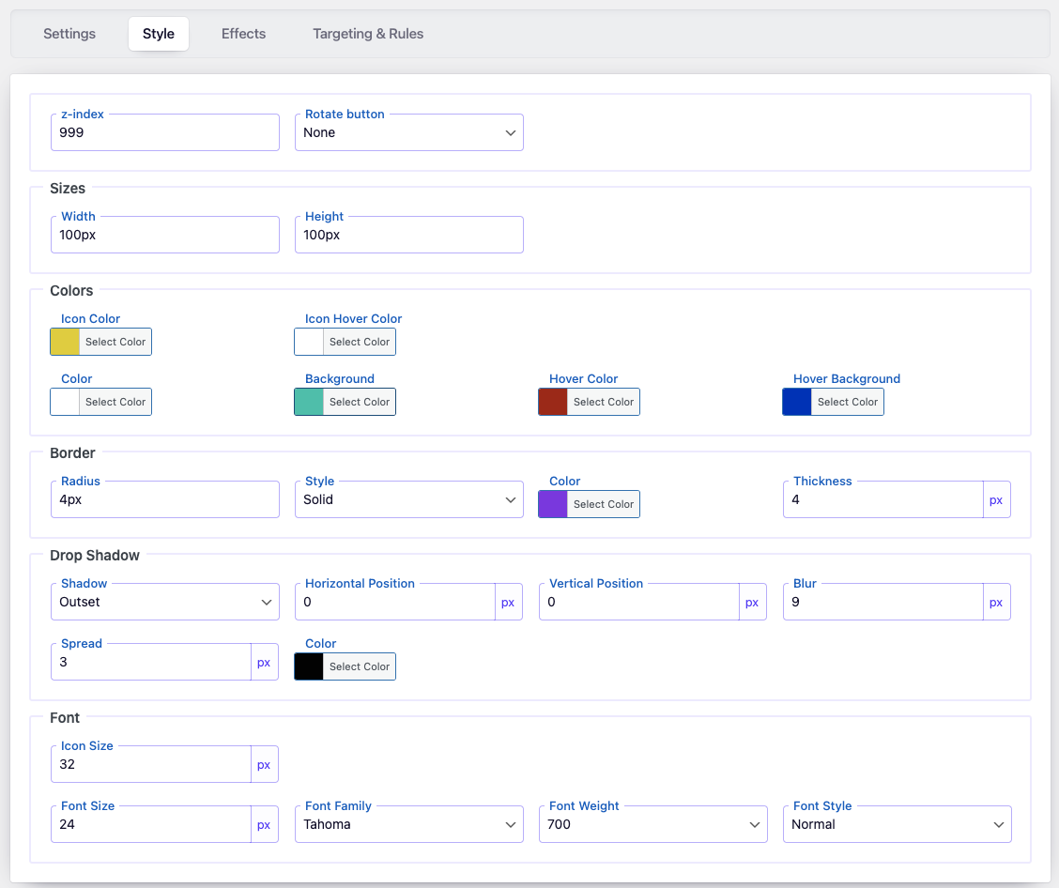Click the teal Background color swatch

(309, 403)
